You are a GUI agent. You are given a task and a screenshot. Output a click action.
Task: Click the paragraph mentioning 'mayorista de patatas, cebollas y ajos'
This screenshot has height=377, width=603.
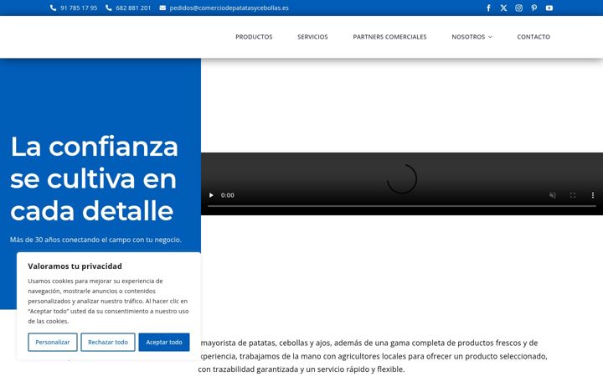pyautogui.click(x=373, y=356)
